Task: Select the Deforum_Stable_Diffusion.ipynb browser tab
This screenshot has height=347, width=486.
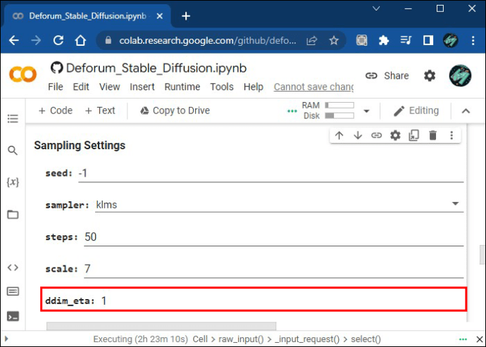Action: pyautogui.click(x=87, y=16)
